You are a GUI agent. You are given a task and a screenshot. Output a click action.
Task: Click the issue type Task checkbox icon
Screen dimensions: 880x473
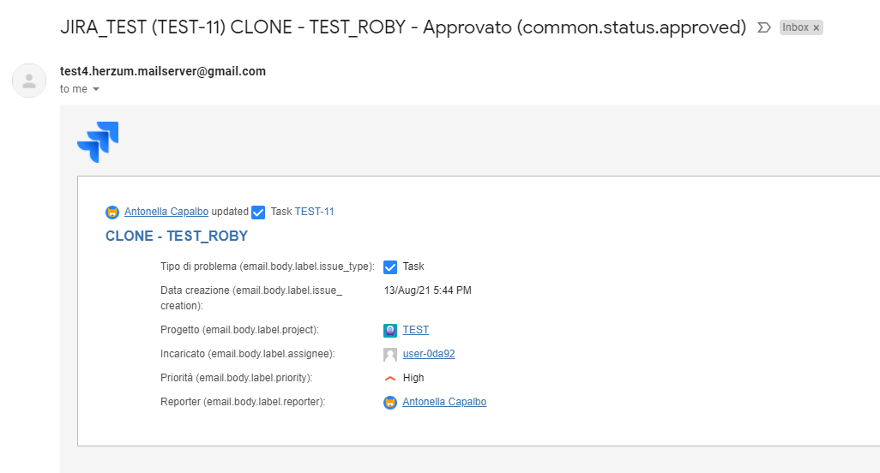click(390, 266)
